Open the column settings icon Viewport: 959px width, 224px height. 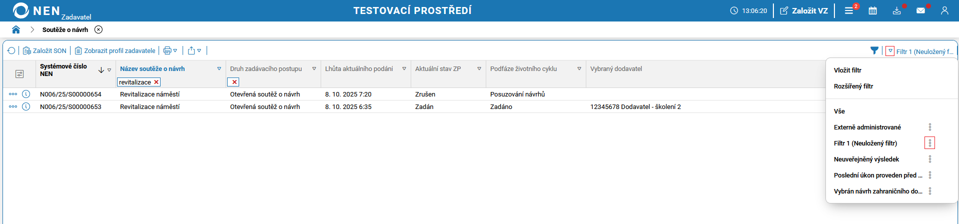(x=20, y=74)
